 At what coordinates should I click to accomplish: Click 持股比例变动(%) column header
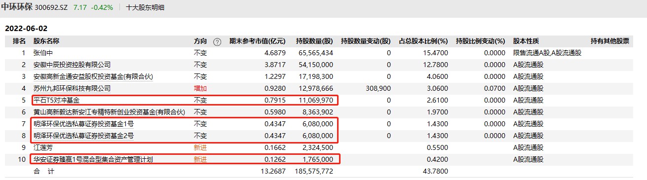pos(481,41)
